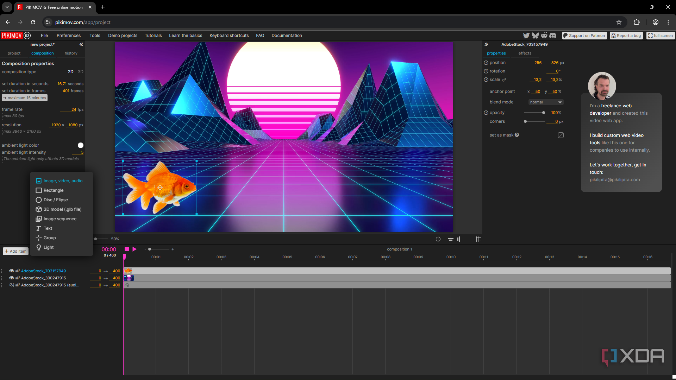
Task: Click the opacity slider handle
Action: [x=544, y=113]
